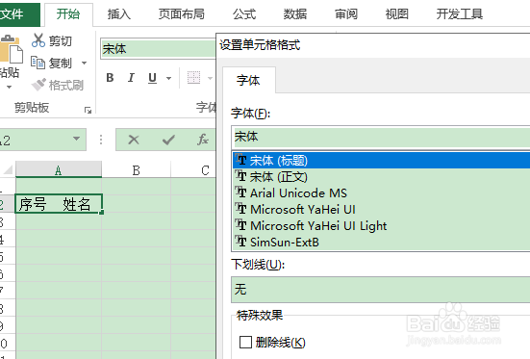Switch to the 开始 Home tab

tap(68, 14)
